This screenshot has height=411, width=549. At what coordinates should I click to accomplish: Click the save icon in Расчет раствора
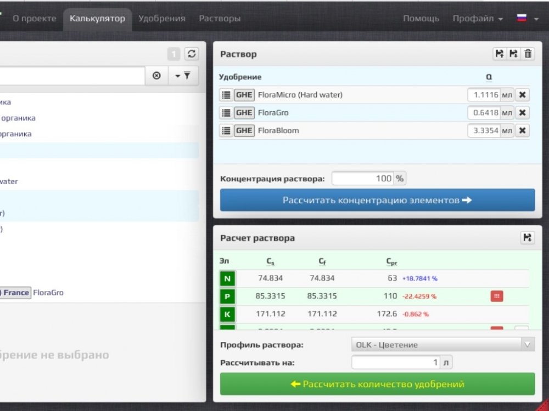(x=527, y=238)
